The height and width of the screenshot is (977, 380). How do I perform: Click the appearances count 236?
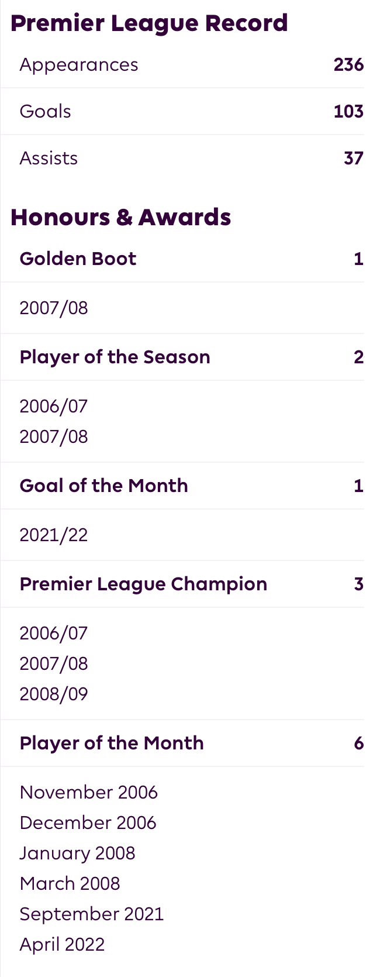349,64
